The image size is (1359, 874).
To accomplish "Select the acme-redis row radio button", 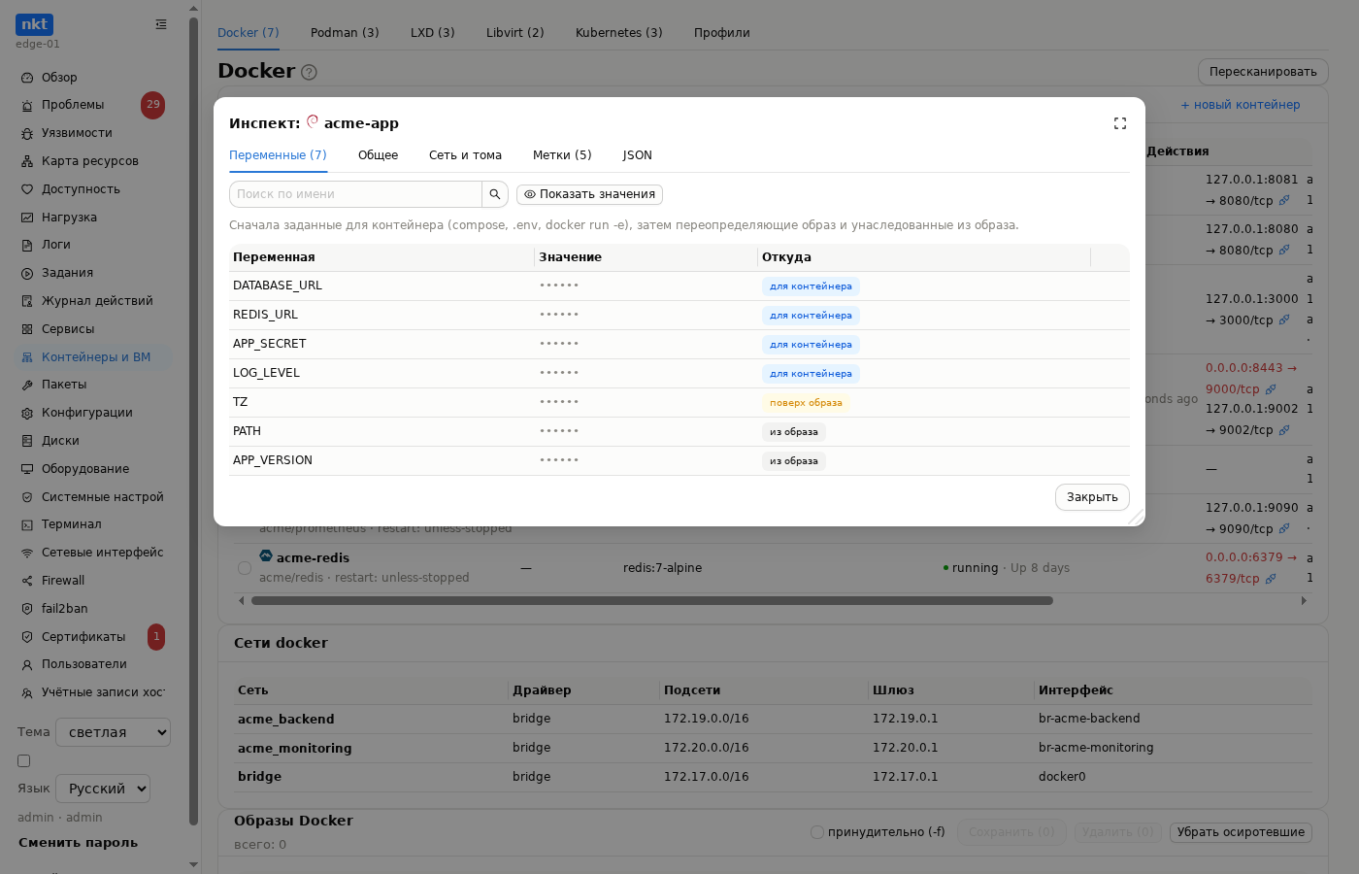I will 245,568.
